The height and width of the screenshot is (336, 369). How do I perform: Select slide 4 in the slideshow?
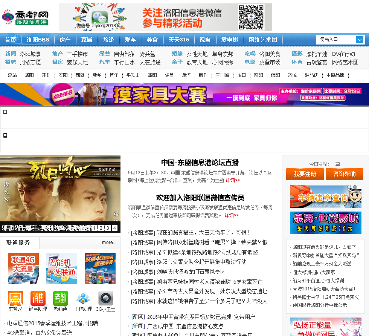(x=114, y=228)
